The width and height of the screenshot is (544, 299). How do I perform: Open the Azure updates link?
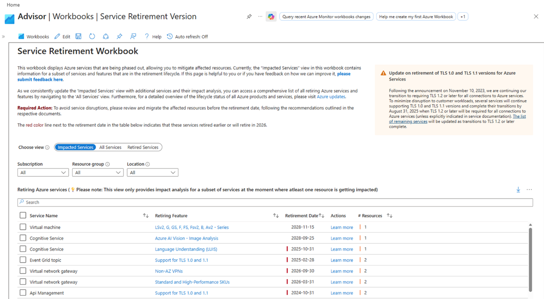[x=331, y=97]
